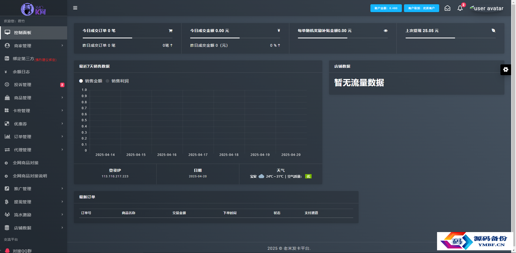The height and width of the screenshot is (253, 516).
Task: Open 投诉管理 menu item
Action: (34, 85)
